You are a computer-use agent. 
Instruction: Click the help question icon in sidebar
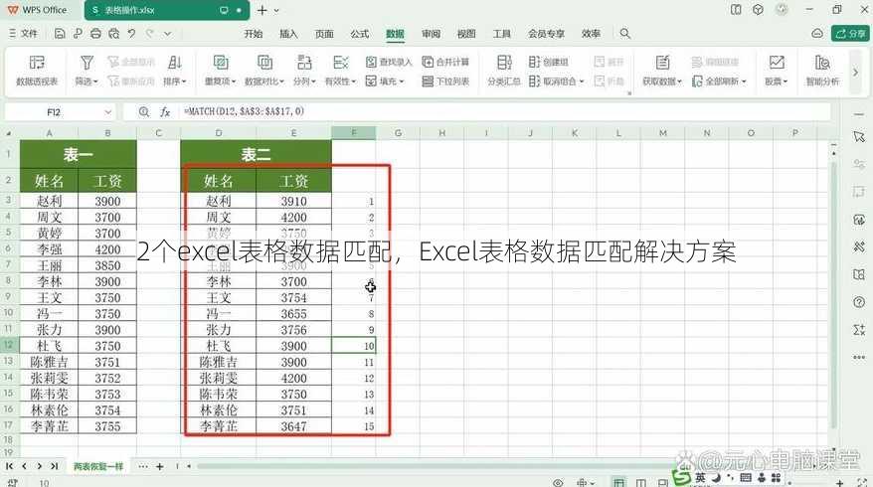tap(859, 302)
